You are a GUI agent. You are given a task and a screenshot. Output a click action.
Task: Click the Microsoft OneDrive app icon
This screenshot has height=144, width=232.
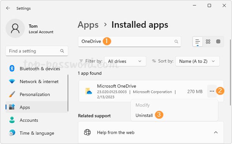89,91
